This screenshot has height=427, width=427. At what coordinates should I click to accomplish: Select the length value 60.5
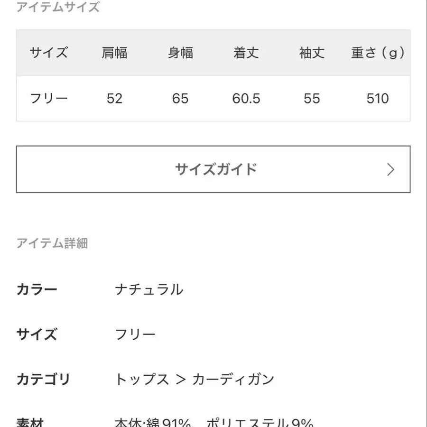tap(246, 98)
